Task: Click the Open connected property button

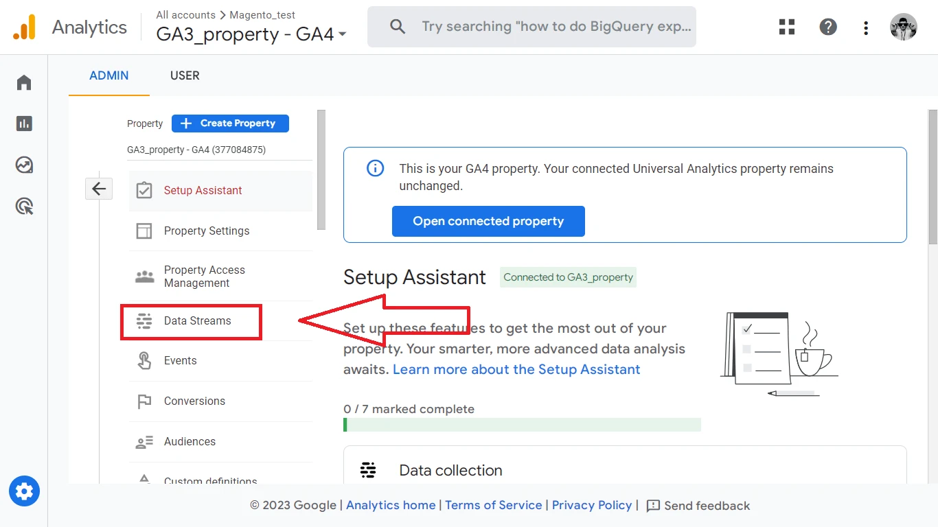Action: click(488, 222)
